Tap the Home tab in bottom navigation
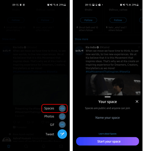143x151 pixels. [9, 146]
